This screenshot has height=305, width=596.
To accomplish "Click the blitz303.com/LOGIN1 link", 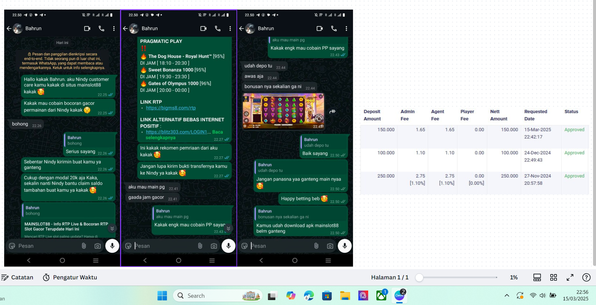I will pyautogui.click(x=177, y=132).
